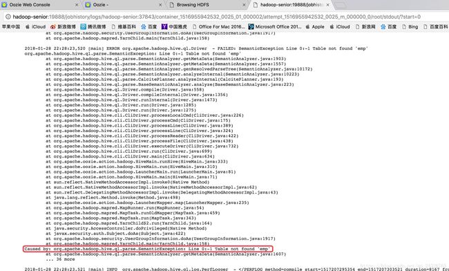The image size is (449, 271).
Task: Click the 'LauncherMapper.map(LauncherMapper.java:235)' line
Action: tap(147, 203)
